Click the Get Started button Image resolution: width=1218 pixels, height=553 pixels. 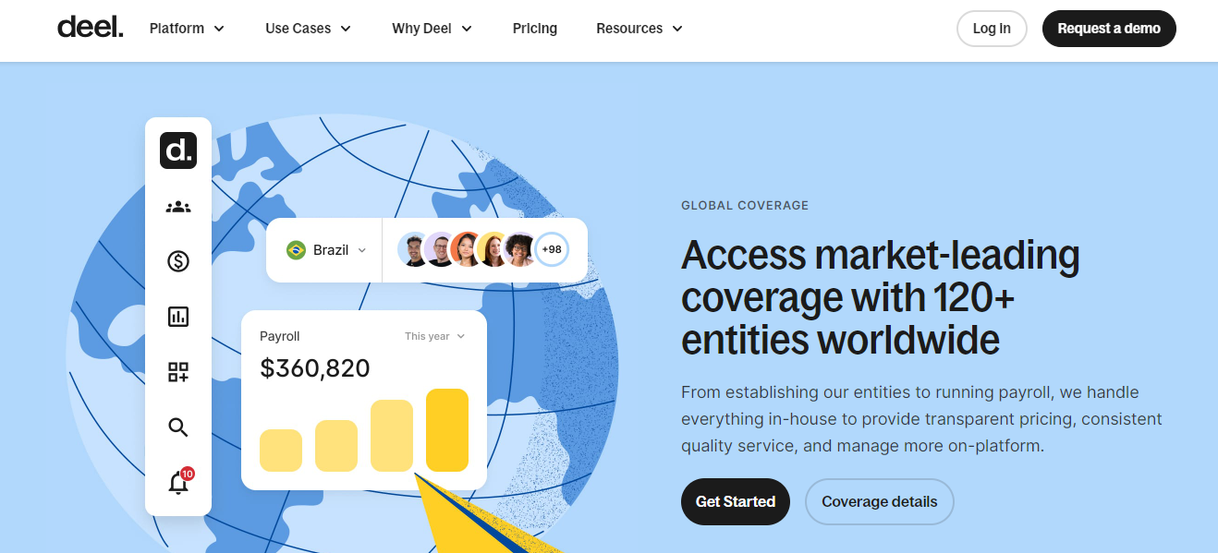(736, 501)
